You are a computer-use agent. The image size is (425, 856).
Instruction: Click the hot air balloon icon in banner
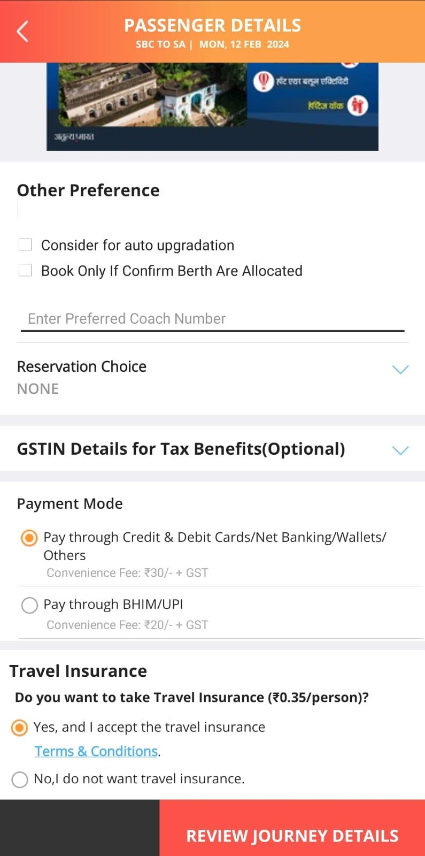point(263,82)
